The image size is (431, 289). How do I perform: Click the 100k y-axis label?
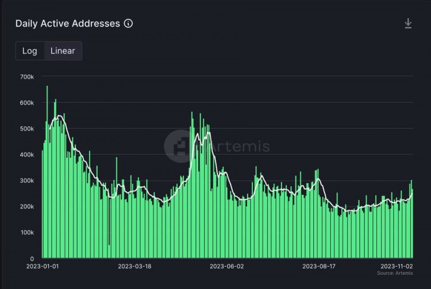pyautogui.click(x=27, y=233)
